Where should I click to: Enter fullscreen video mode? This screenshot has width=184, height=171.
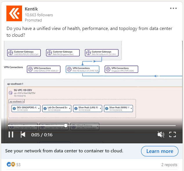point(172,135)
